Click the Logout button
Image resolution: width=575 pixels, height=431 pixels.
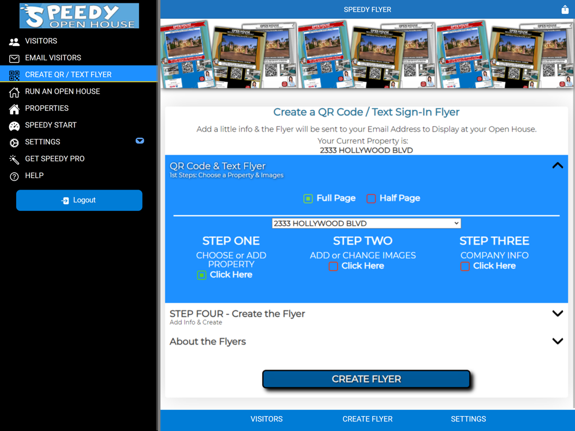click(x=79, y=200)
